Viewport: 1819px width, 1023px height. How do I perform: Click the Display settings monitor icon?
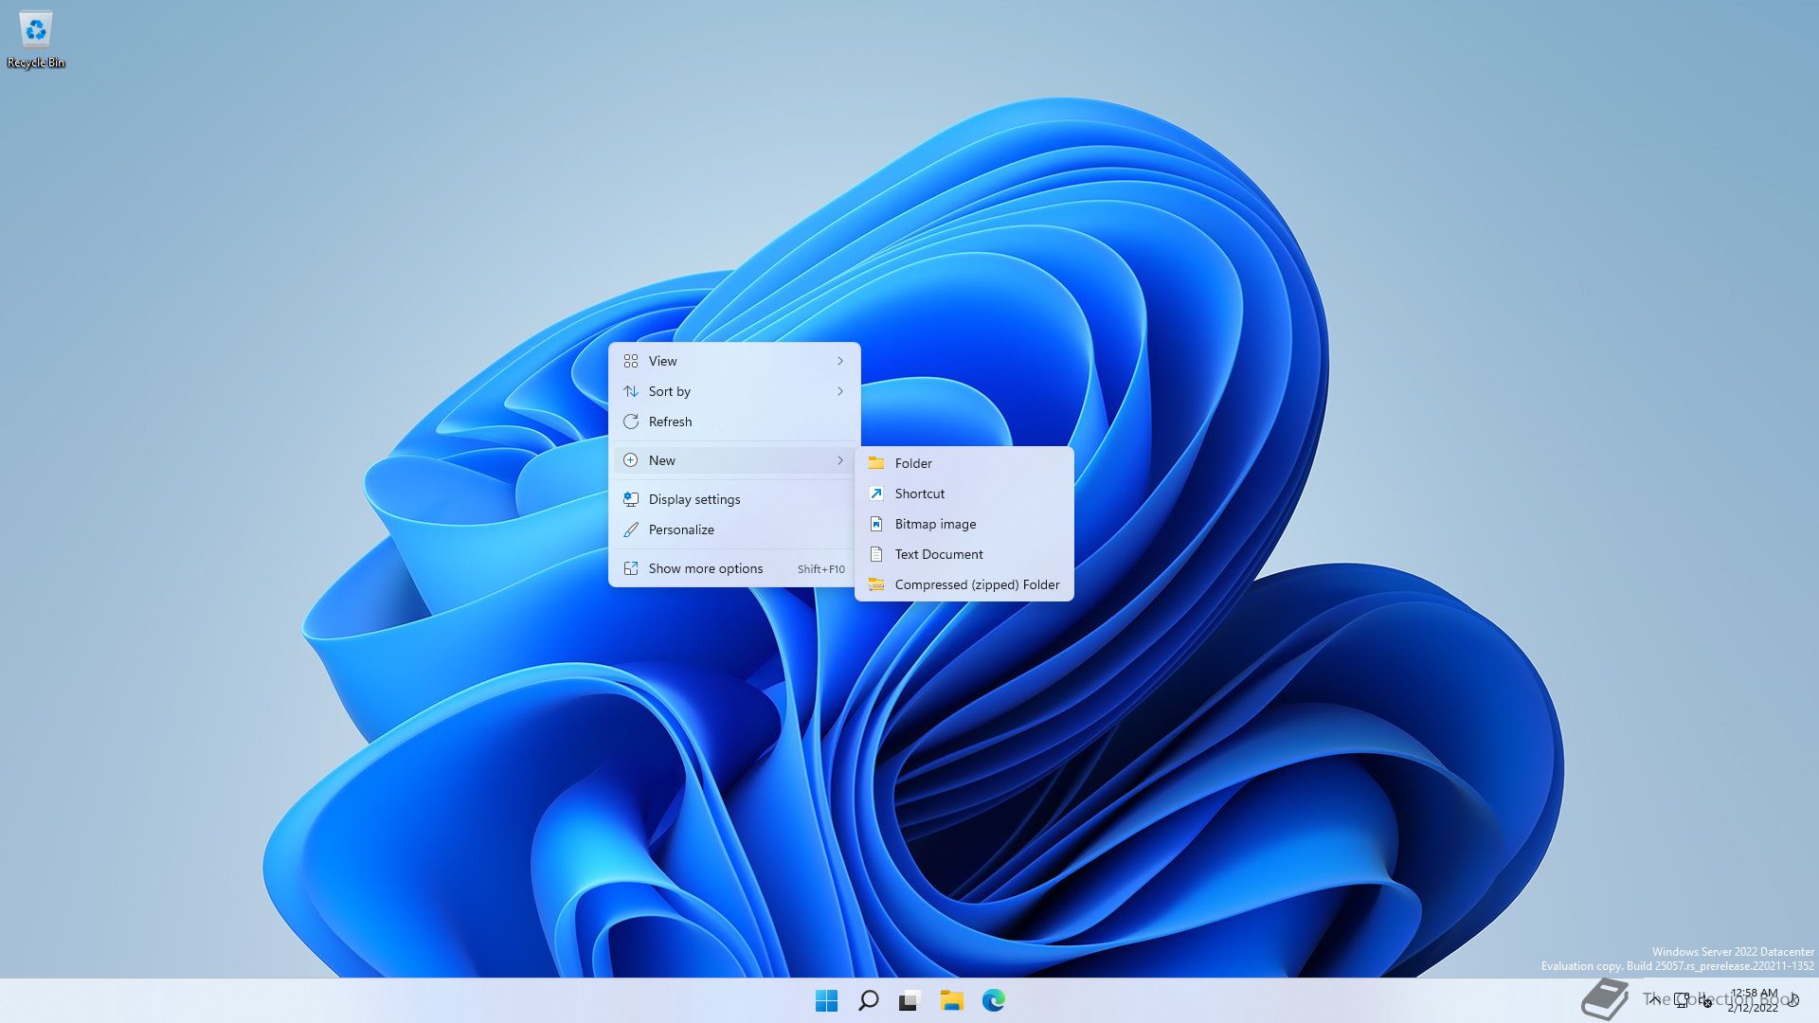click(631, 499)
